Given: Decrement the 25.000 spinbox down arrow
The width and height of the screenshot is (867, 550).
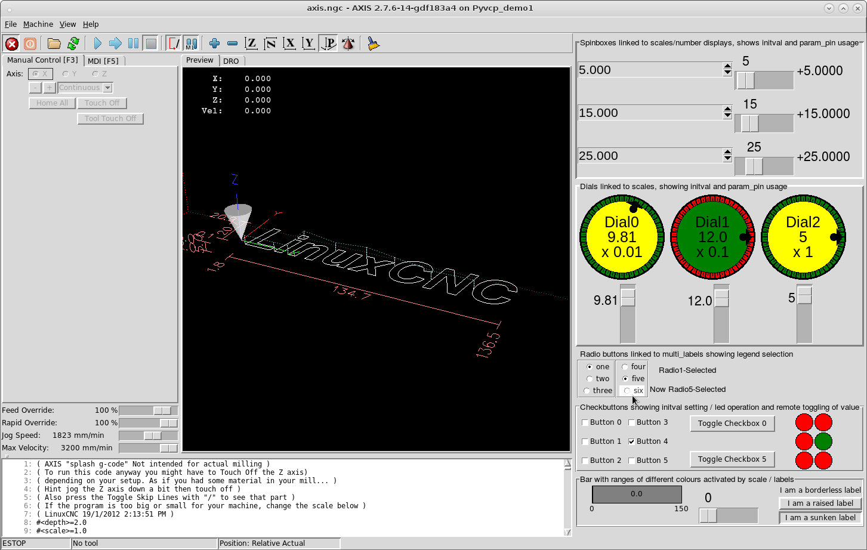Looking at the screenshot, I should pos(727,159).
